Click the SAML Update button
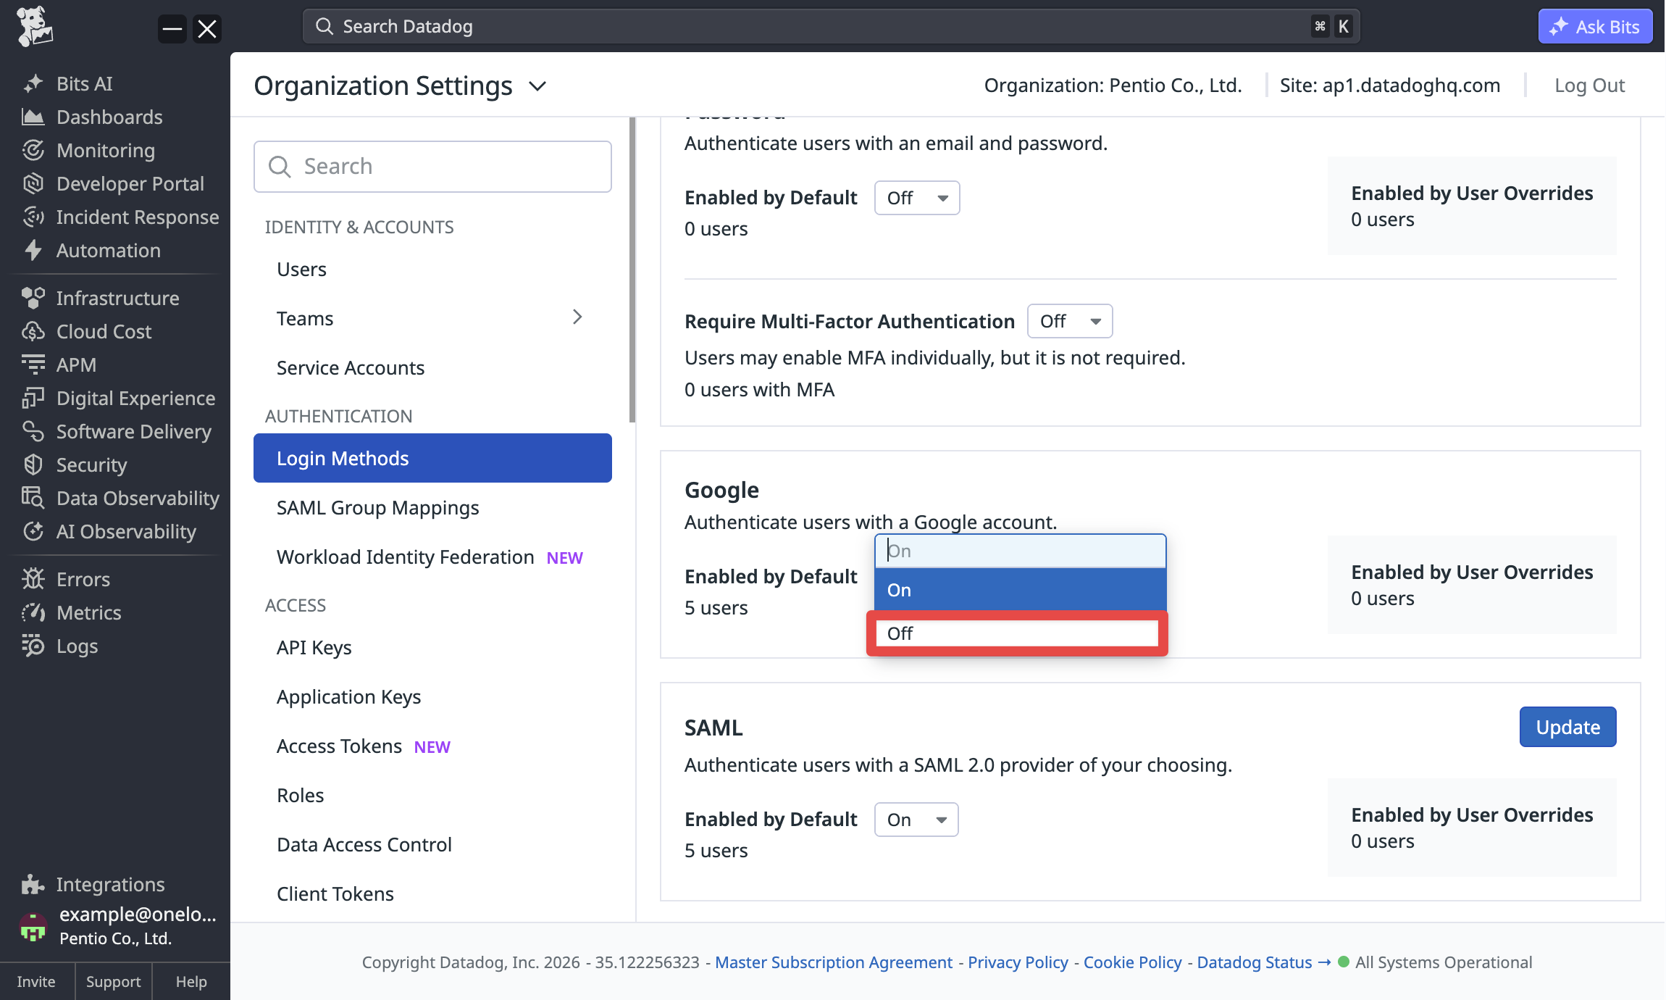Image resolution: width=1666 pixels, height=1000 pixels. pos(1567,727)
